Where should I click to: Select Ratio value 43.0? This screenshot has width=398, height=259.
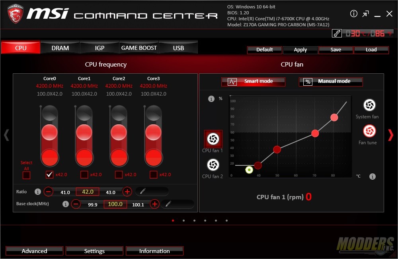[111, 192]
